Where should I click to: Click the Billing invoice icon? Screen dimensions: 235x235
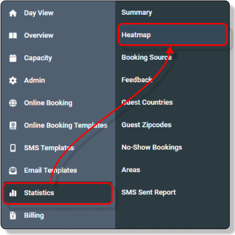coord(13,215)
